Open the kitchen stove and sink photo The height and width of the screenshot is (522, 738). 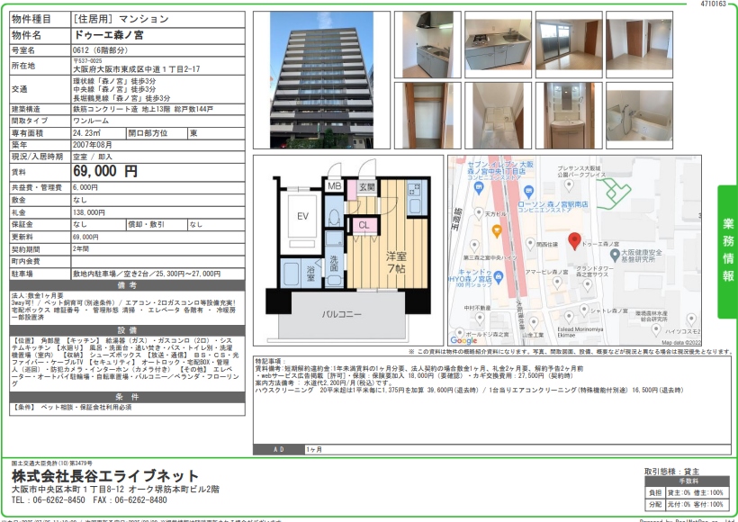coord(498,43)
